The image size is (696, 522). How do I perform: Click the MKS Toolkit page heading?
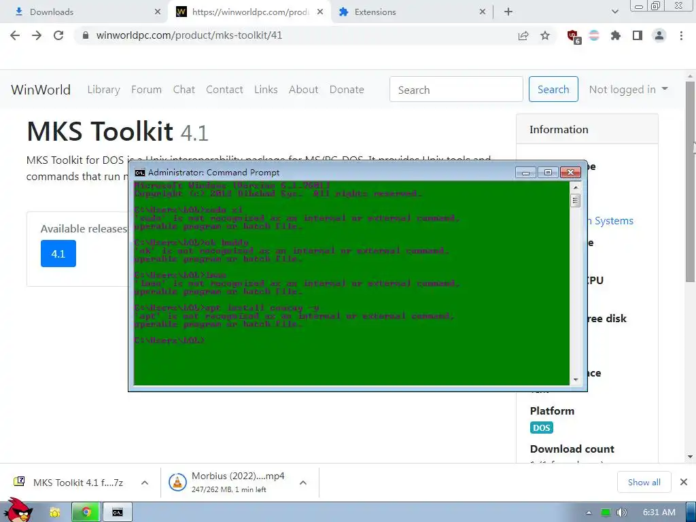(117, 131)
